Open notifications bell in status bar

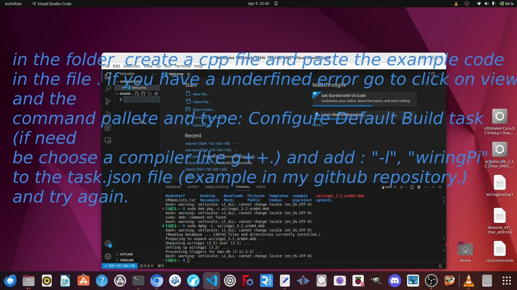pyautogui.click(x=440, y=266)
